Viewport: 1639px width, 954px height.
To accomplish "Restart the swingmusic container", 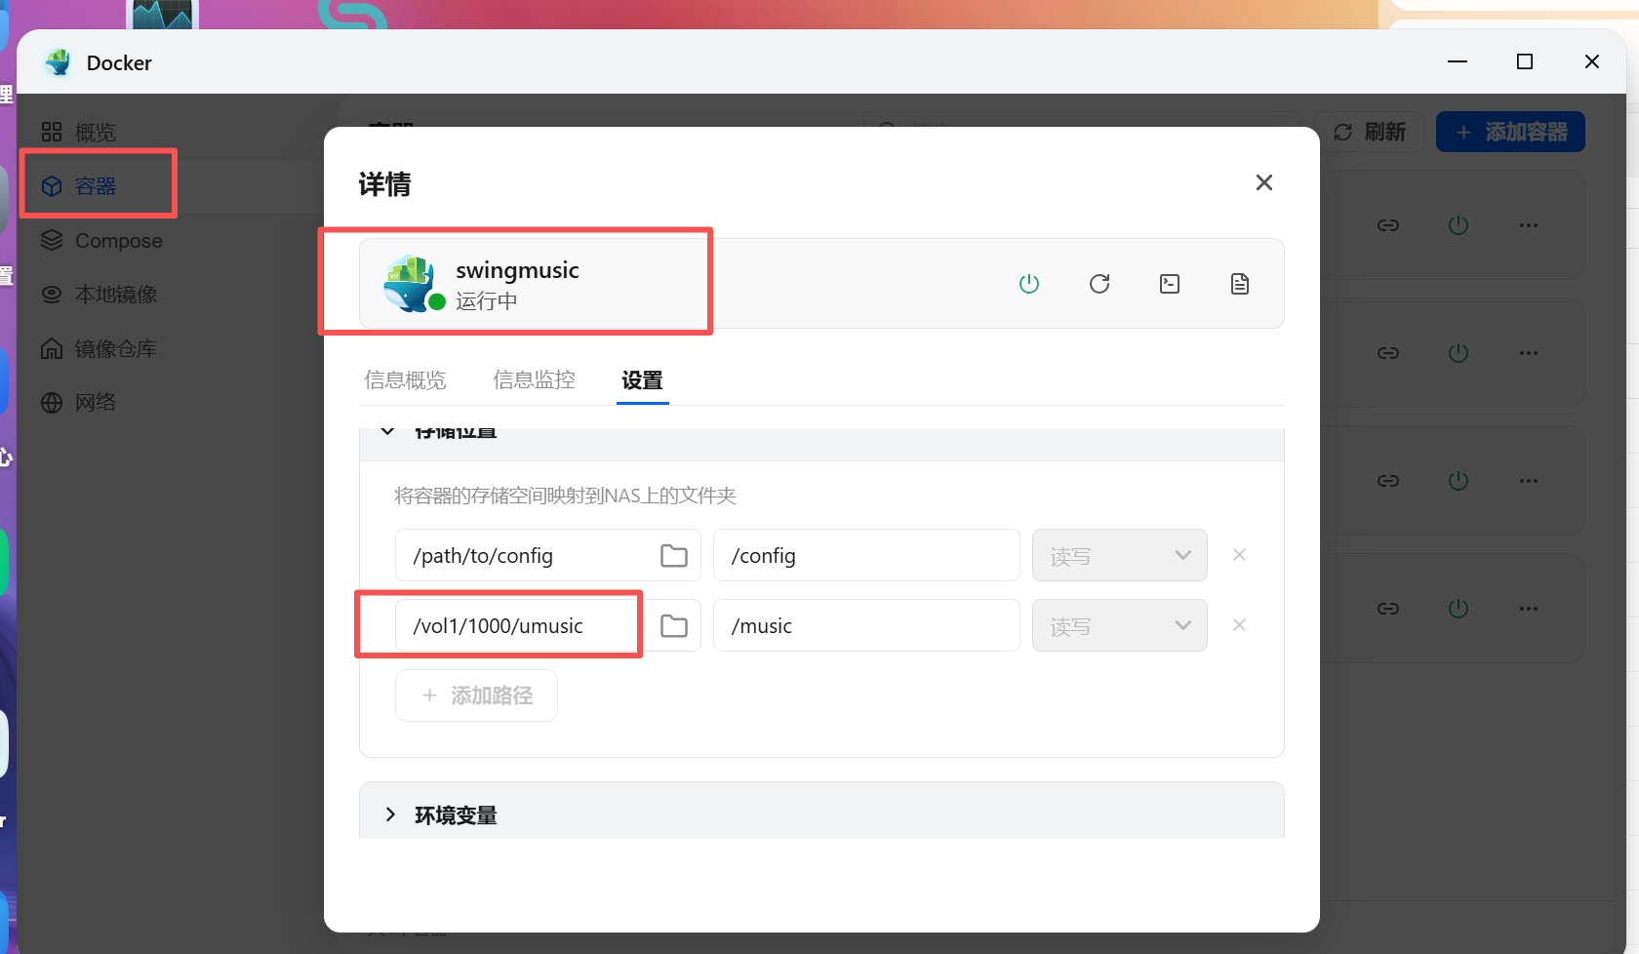I will pos(1099,284).
